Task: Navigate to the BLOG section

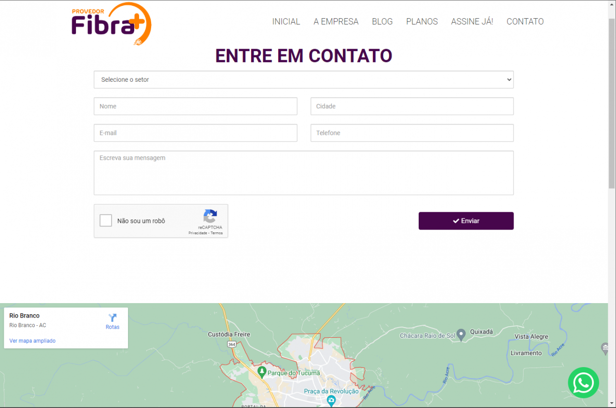Action: click(x=382, y=21)
